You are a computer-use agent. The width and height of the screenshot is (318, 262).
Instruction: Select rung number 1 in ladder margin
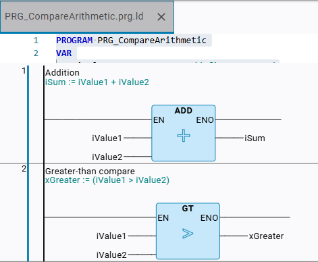tap(24, 71)
